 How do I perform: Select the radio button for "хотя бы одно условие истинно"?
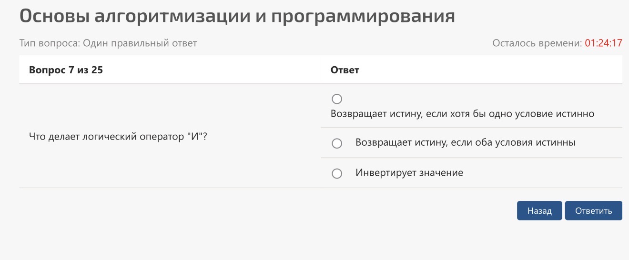[x=337, y=99]
